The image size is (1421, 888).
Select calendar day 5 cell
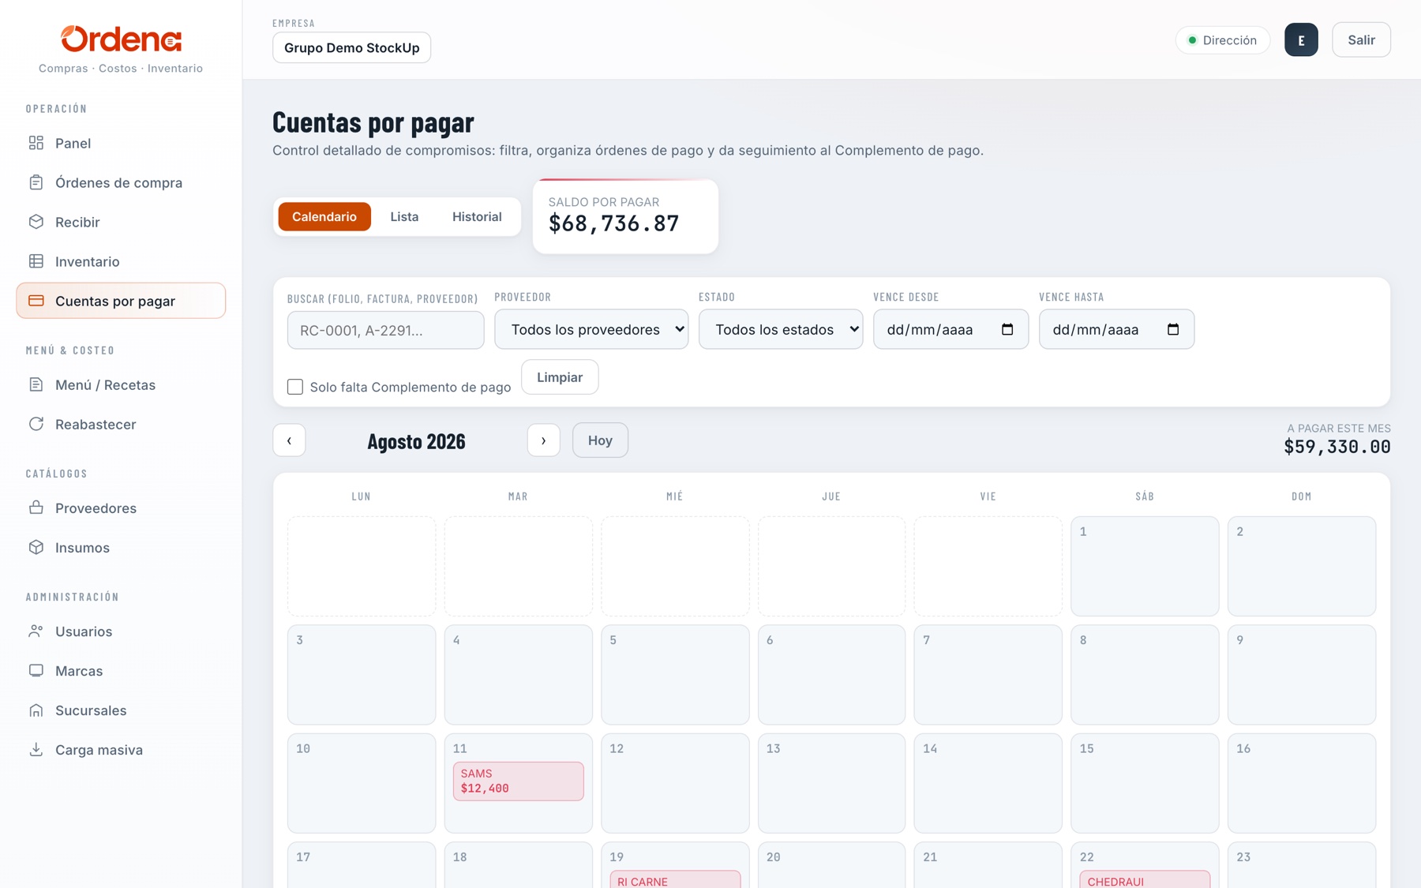click(x=675, y=675)
